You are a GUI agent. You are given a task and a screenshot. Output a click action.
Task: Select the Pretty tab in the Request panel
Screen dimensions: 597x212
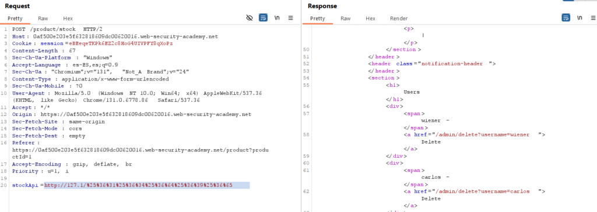(x=15, y=18)
